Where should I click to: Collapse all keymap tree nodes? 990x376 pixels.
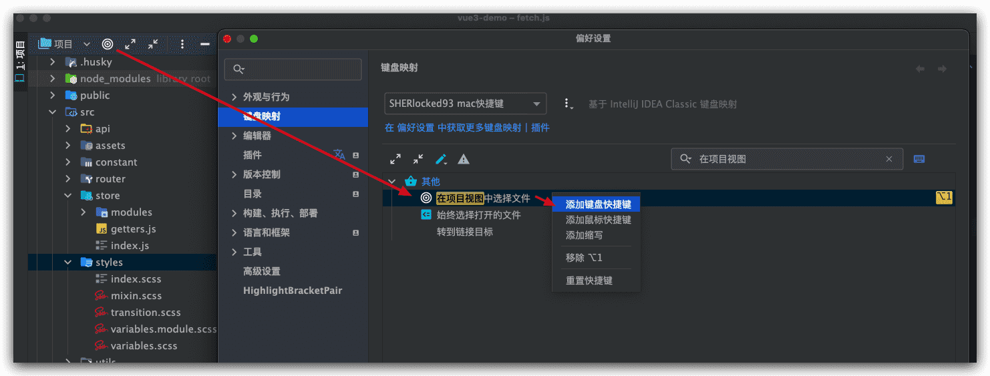point(418,159)
